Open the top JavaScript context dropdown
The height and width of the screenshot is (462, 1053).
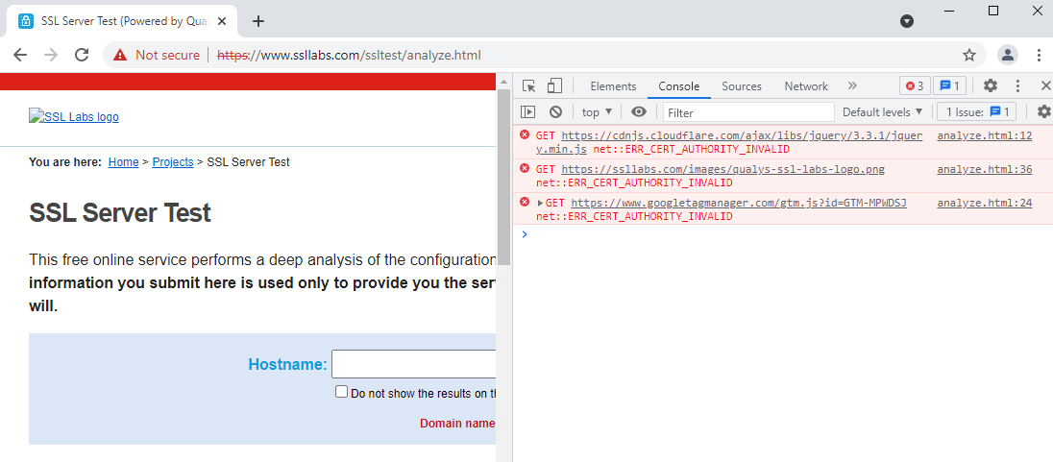coord(597,112)
